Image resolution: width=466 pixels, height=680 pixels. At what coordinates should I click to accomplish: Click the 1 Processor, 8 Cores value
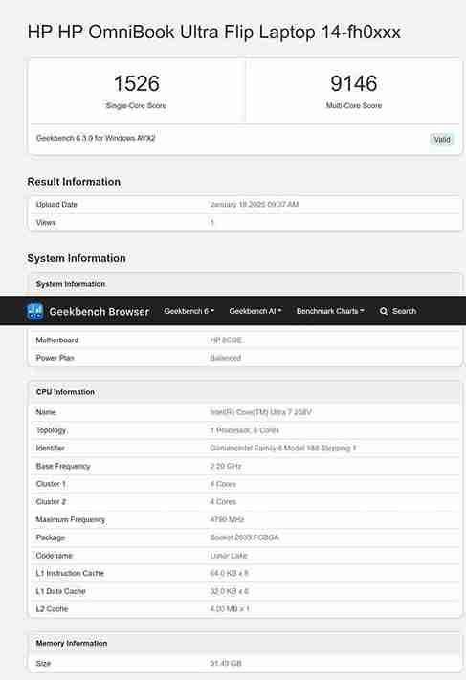(x=245, y=430)
